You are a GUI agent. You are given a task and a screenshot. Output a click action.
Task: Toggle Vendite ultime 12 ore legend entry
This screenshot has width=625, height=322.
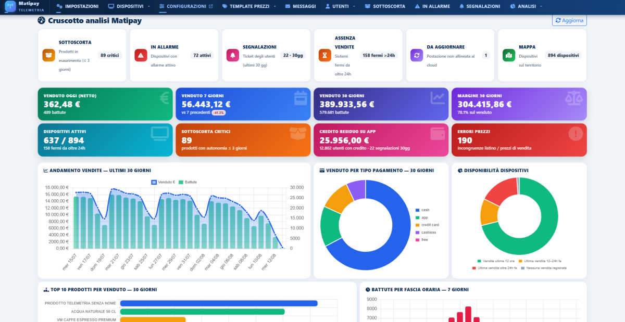tap(495, 261)
